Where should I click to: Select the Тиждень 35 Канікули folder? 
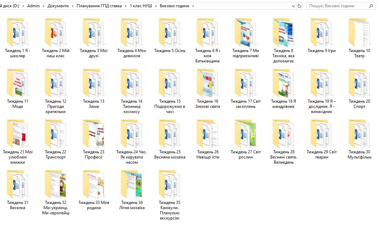coord(169,185)
